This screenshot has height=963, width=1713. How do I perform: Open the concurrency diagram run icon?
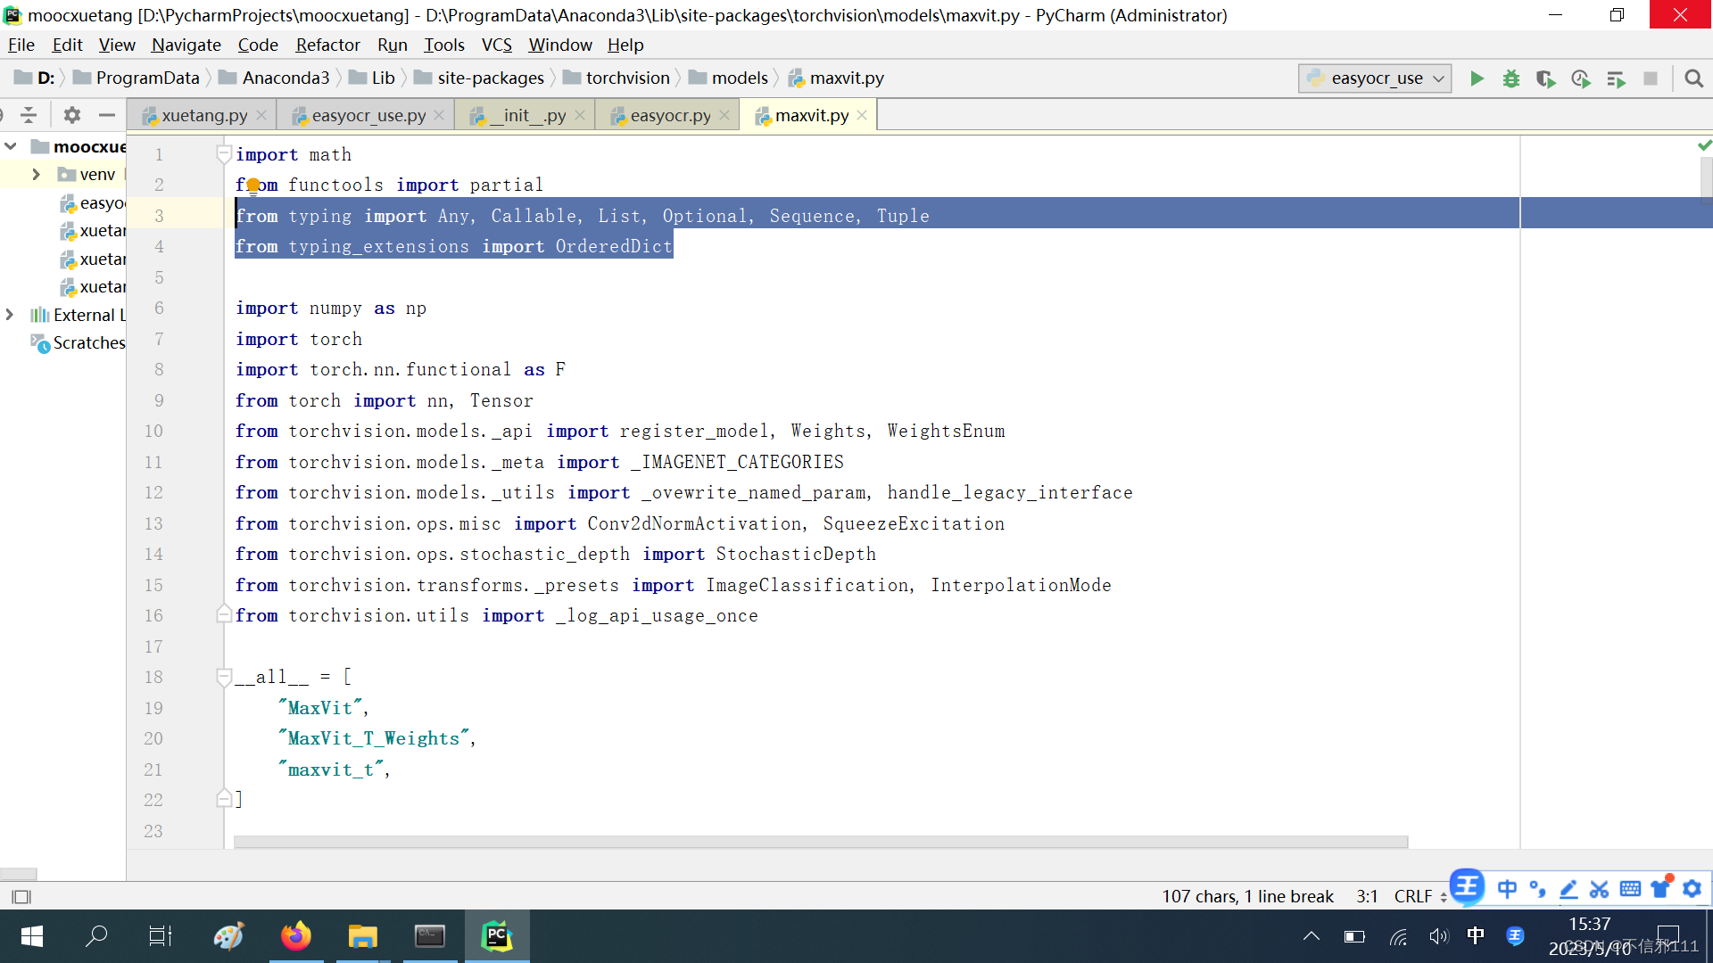pyautogui.click(x=1616, y=78)
